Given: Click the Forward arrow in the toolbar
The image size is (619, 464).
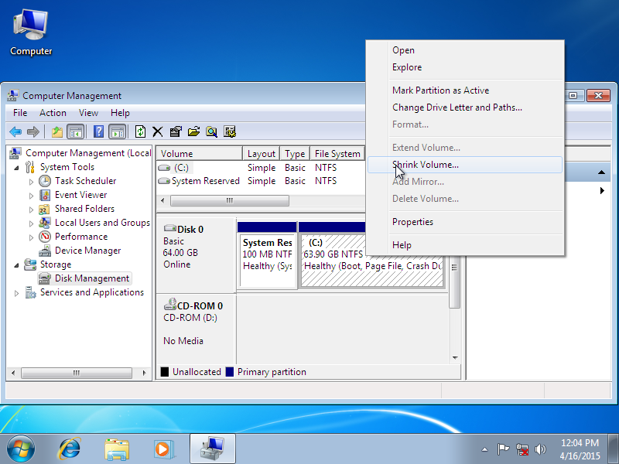Looking at the screenshot, I should coord(33,131).
